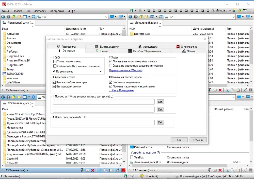Click the pencil edit icon in bottom-right pane
The width and height of the screenshot is (254, 179).
tap(245, 170)
